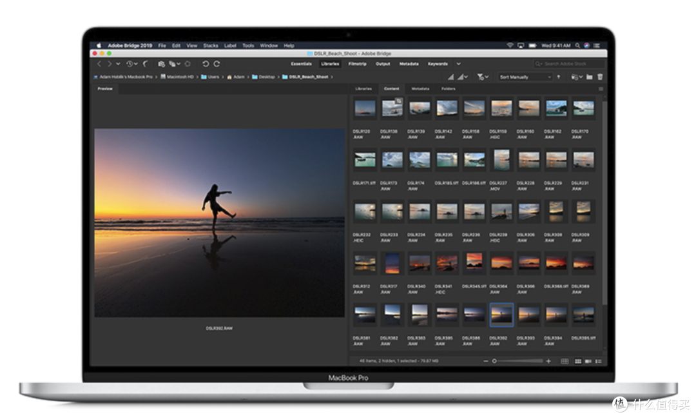Open the navigation history dropdown arrow

click(118, 64)
